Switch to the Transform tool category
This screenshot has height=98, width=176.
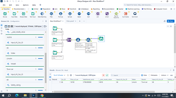pos(72,9)
